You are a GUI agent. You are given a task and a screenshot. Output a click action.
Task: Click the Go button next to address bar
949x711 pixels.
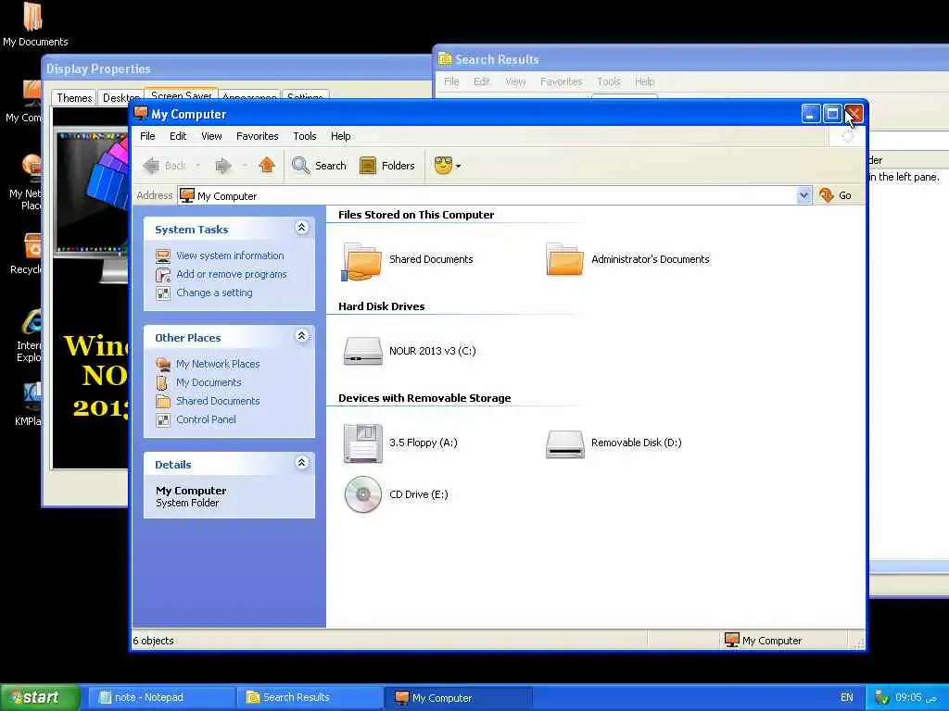click(835, 195)
